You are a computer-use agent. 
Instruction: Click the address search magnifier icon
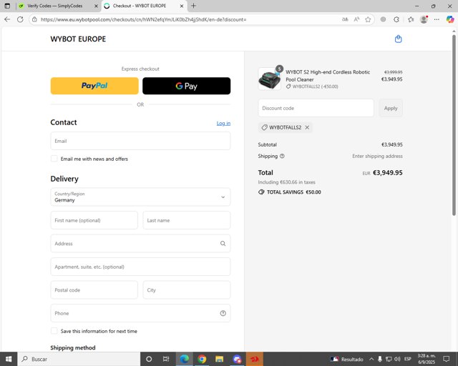(x=223, y=244)
